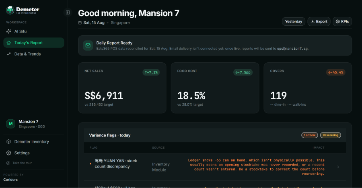Click the AI Sifu sparkle icon
The image size is (362, 188).
click(x=9, y=31)
